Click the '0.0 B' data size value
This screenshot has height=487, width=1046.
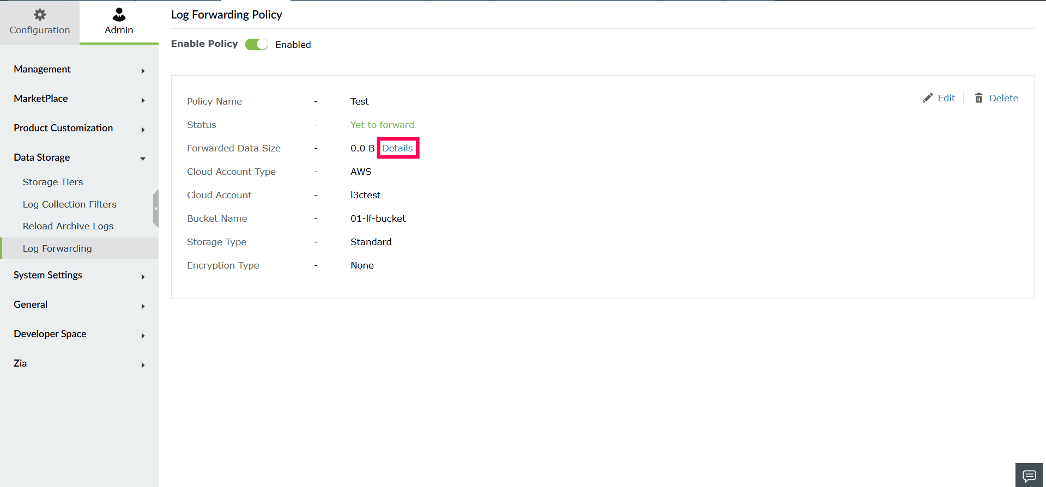point(362,148)
